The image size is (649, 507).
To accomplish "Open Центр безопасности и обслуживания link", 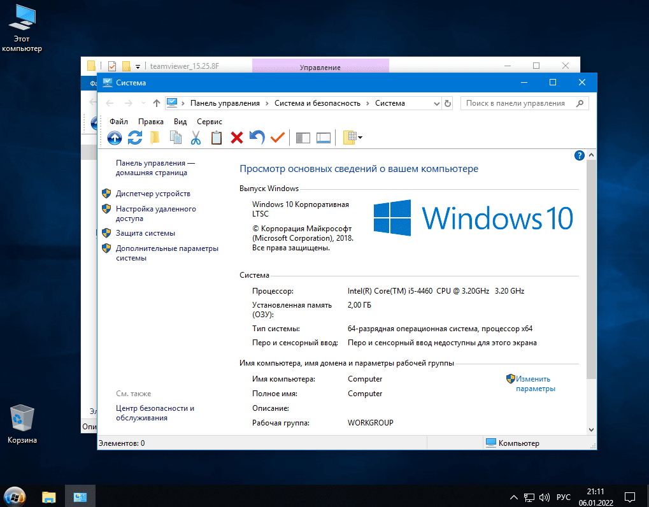I will coord(155,413).
